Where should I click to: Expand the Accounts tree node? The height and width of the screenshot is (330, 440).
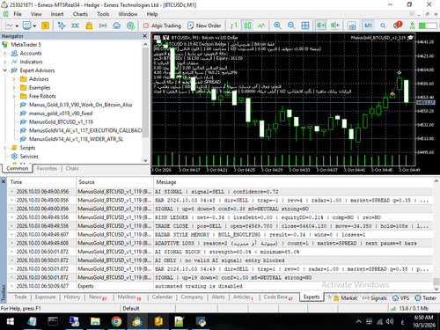pos(5,54)
